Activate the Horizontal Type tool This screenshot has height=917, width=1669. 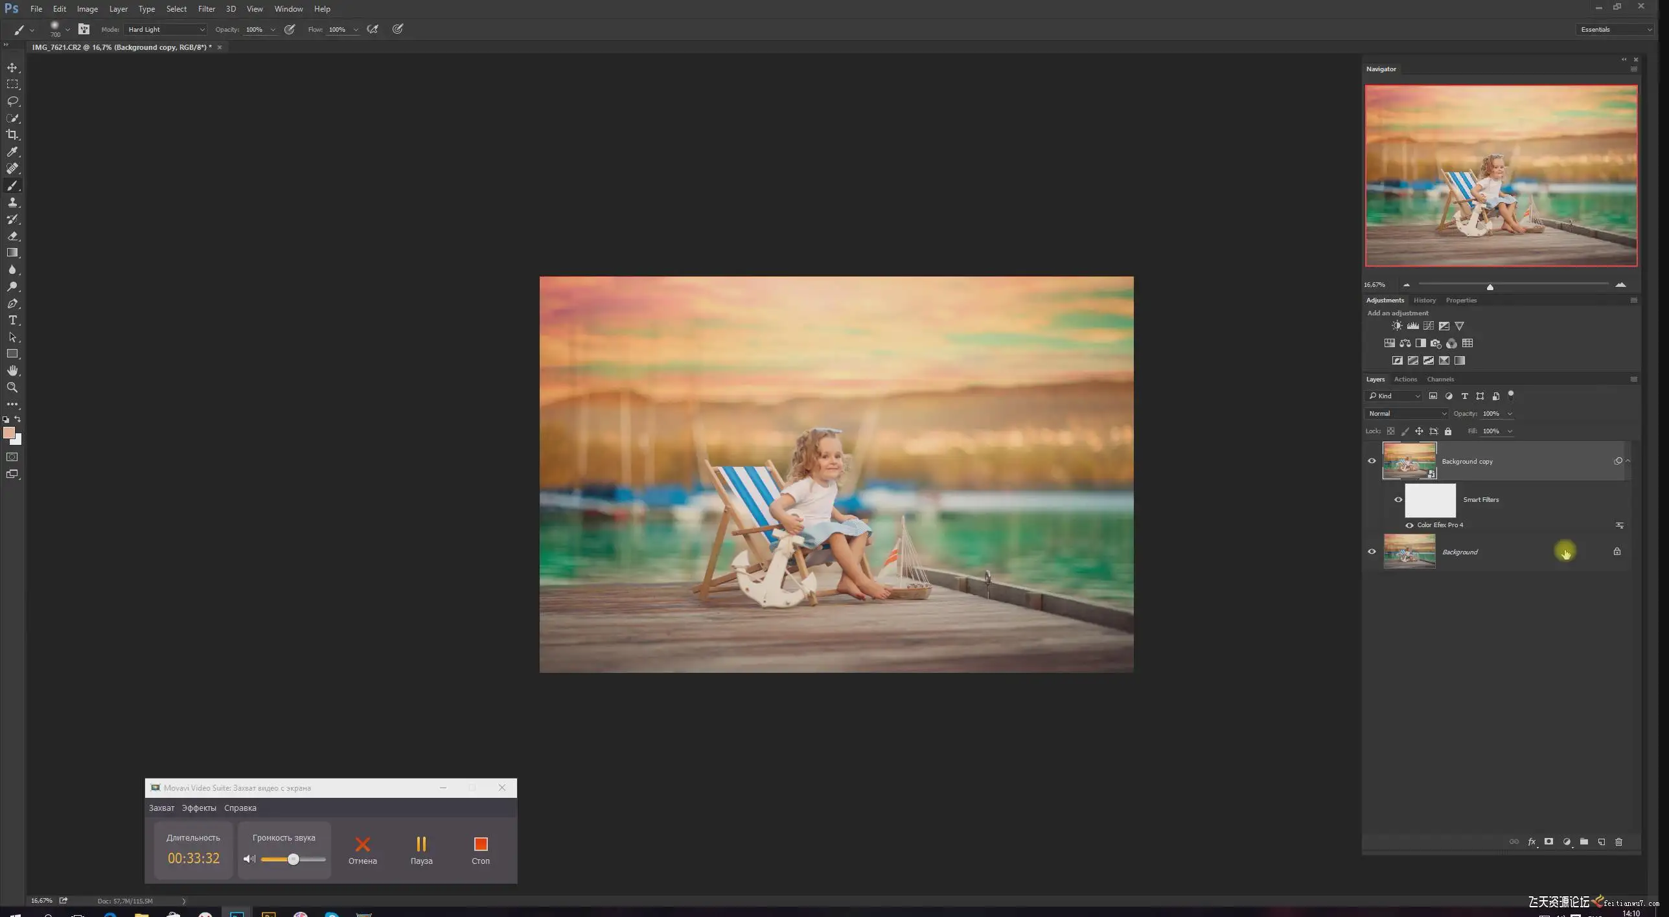tap(12, 320)
